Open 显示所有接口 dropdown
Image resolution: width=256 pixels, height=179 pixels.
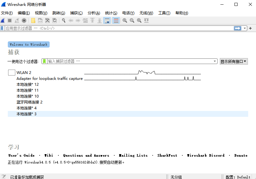pos(234,62)
